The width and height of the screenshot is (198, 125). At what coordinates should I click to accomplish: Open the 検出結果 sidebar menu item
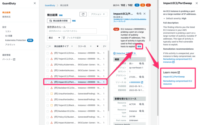(6, 12)
